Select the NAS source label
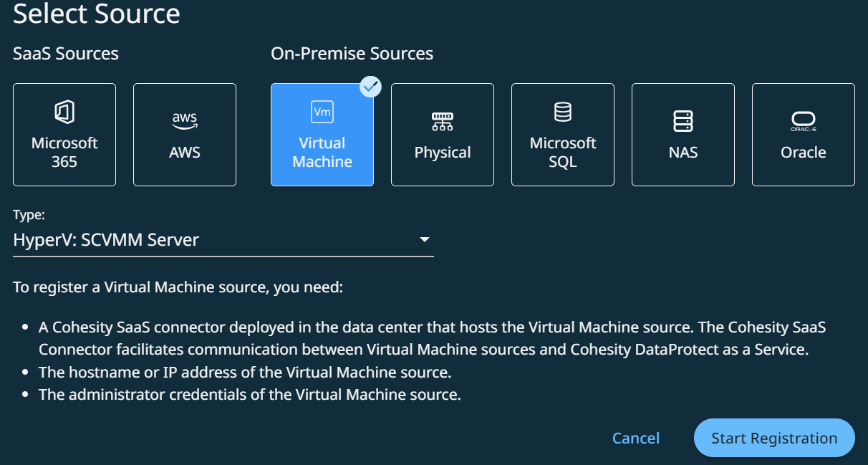The width and height of the screenshot is (868, 465). 683,153
